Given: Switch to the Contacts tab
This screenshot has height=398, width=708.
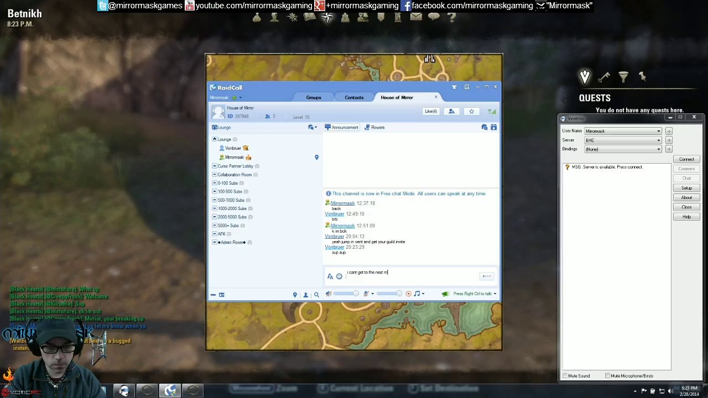Looking at the screenshot, I should [354, 97].
